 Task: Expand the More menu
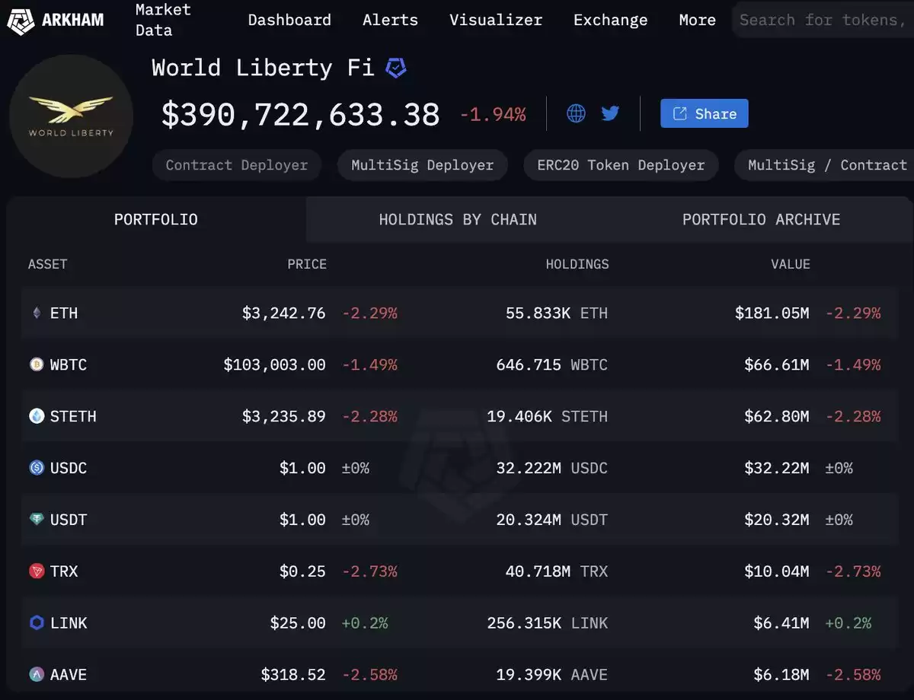[x=697, y=20]
